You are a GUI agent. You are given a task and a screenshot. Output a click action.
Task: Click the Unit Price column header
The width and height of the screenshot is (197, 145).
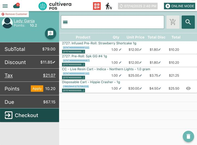pos(135,37)
